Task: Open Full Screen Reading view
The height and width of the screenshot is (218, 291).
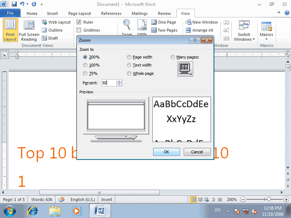Action: click(x=29, y=30)
